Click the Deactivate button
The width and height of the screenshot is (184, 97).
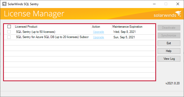coord(169,28)
